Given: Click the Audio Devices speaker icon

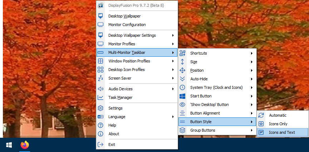Looking at the screenshot, I should [x=100, y=89].
